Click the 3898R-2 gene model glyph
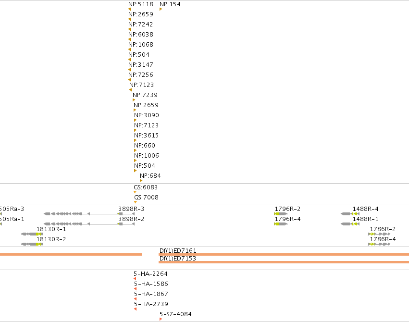Image resolution: width=409 pixels, height=322 pixels. [89, 224]
